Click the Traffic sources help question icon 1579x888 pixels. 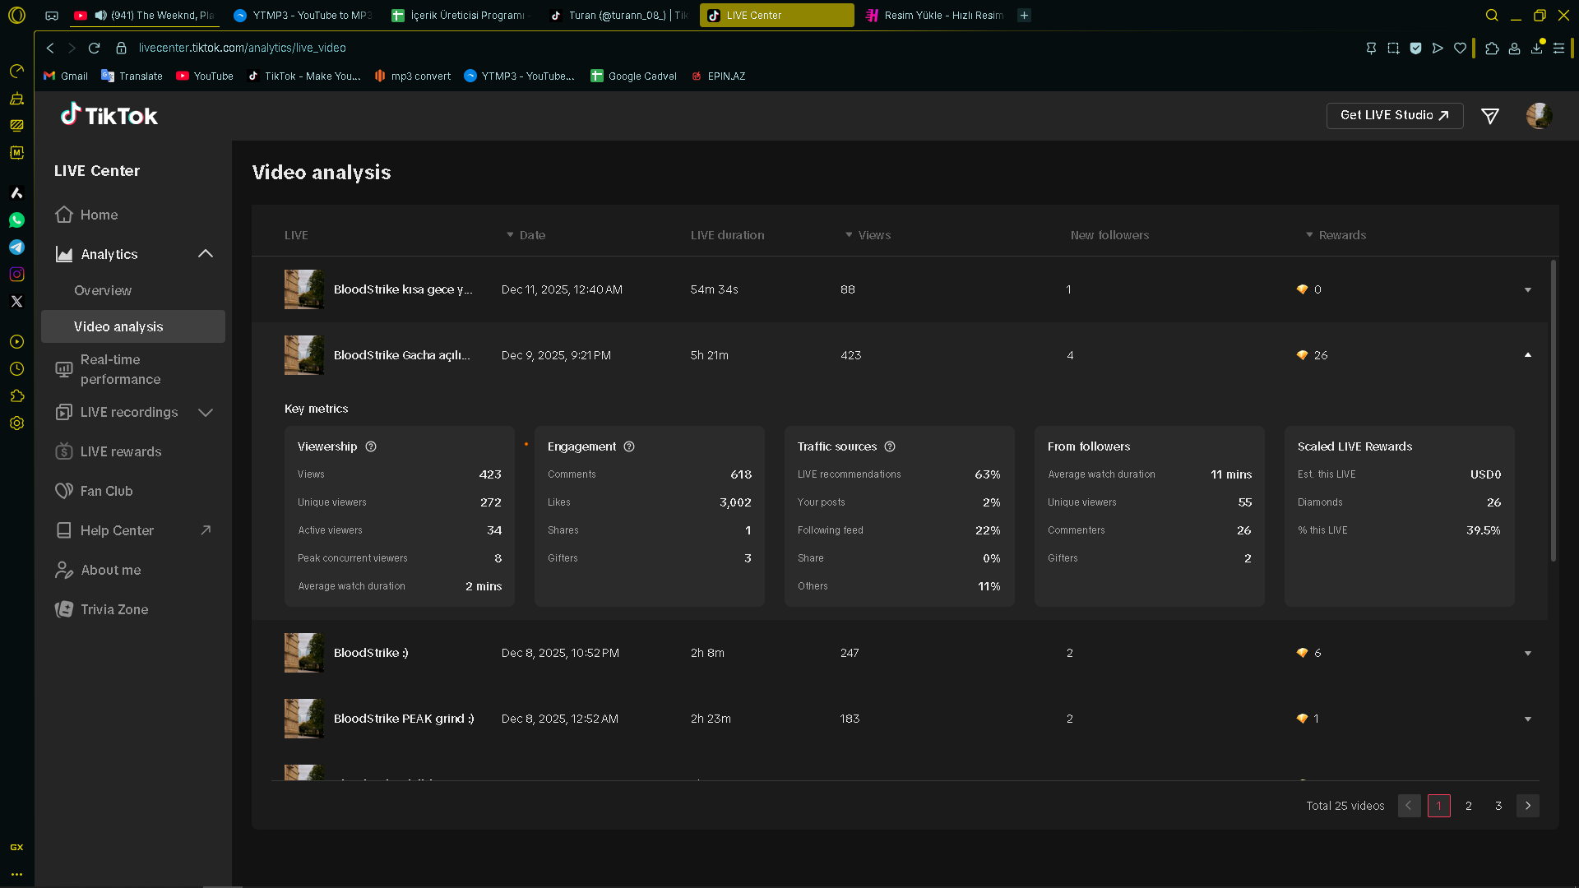(x=890, y=446)
